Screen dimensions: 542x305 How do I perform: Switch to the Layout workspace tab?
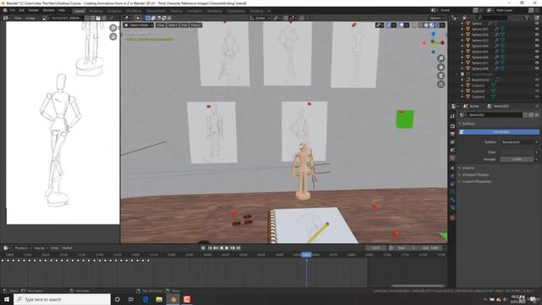(x=79, y=11)
